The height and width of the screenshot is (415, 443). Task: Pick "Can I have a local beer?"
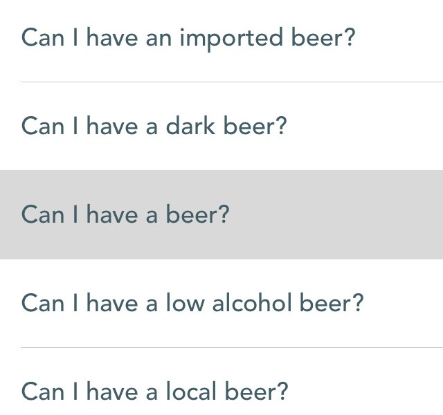click(x=154, y=391)
